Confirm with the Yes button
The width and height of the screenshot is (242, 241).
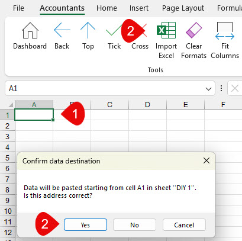[x=85, y=224]
